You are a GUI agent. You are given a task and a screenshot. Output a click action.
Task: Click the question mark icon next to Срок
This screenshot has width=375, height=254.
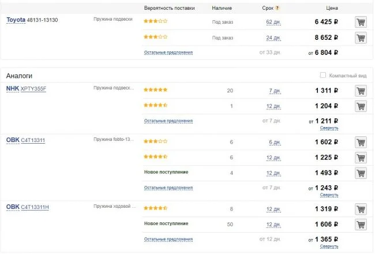(278, 9)
